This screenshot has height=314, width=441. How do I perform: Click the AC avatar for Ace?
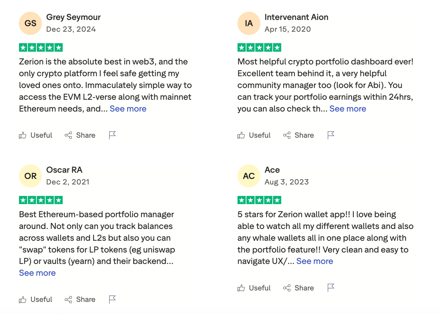[x=249, y=176]
